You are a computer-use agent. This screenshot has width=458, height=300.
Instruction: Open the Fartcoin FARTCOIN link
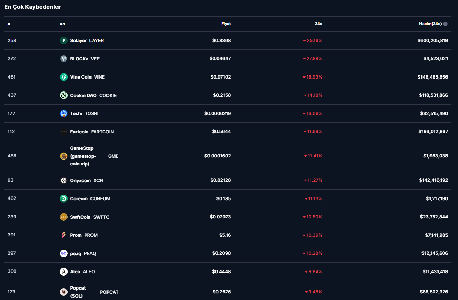[92, 132]
